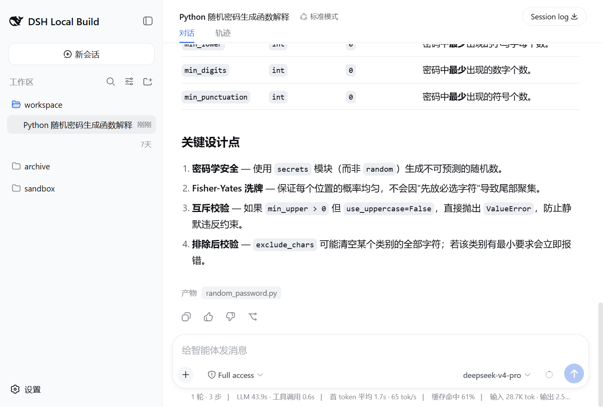The height and width of the screenshot is (407, 603).
Task: Click the min_upper > 0 inline code
Action: click(x=297, y=209)
